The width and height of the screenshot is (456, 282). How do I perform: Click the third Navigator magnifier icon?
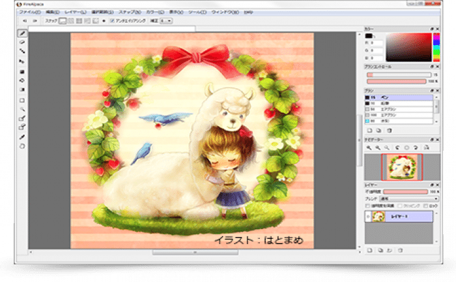[x=387, y=148]
